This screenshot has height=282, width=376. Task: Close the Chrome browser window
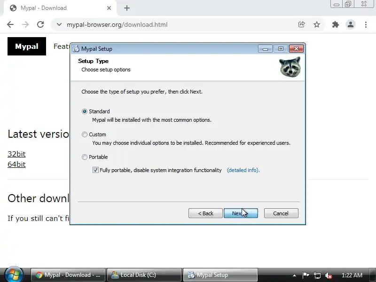click(364, 4)
